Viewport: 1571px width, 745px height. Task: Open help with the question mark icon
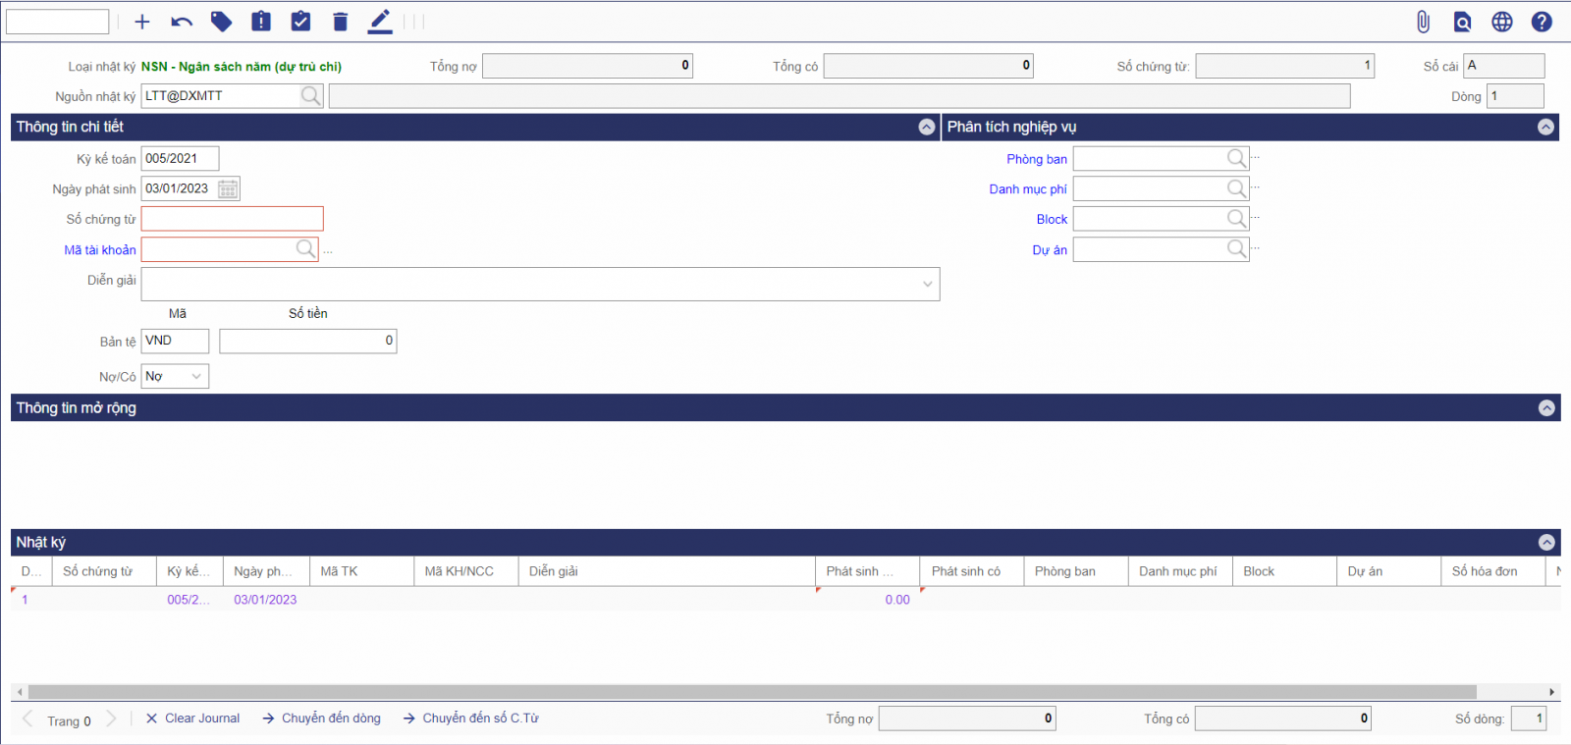pos(1542,22)
